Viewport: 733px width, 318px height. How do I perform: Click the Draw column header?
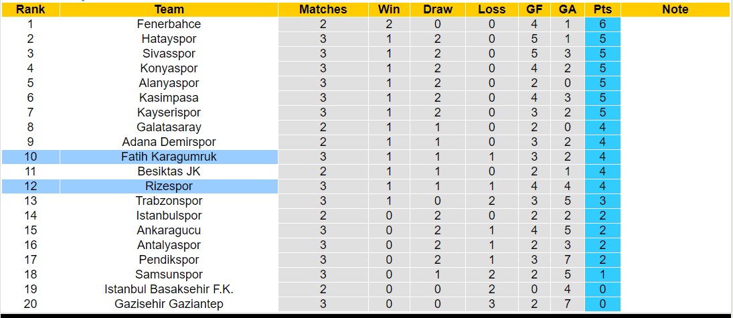[438, 9]
